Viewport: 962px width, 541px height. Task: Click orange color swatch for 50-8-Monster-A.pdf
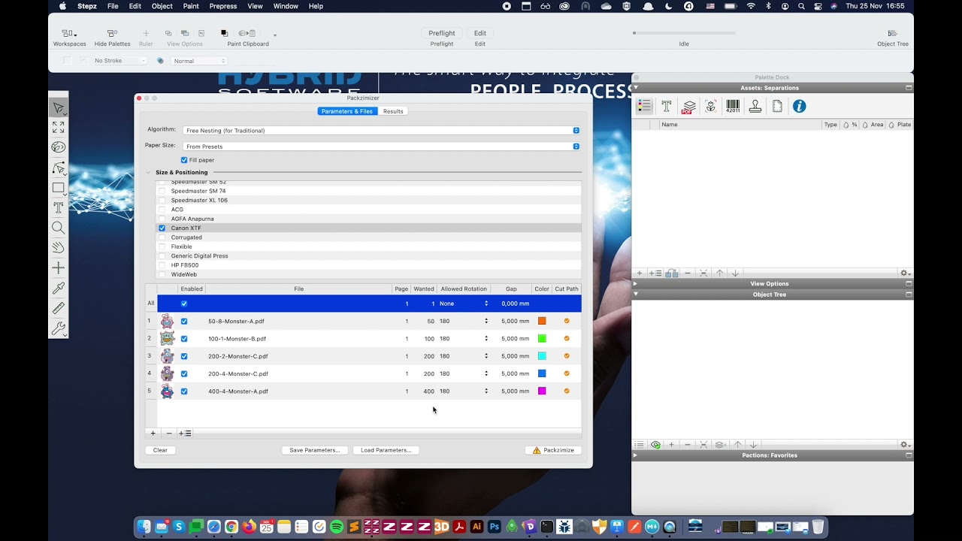pos(542,321)
